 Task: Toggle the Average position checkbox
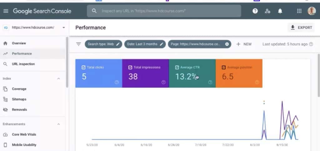224,68
